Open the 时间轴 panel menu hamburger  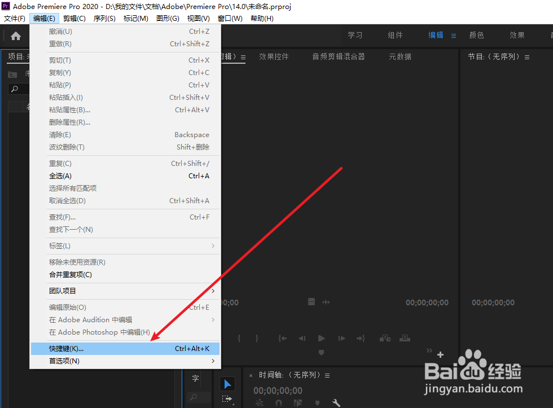point(327,376)
